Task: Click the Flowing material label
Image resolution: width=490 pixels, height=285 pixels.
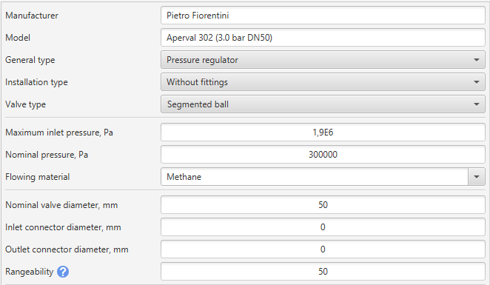Action: click(x=38, y=177)
